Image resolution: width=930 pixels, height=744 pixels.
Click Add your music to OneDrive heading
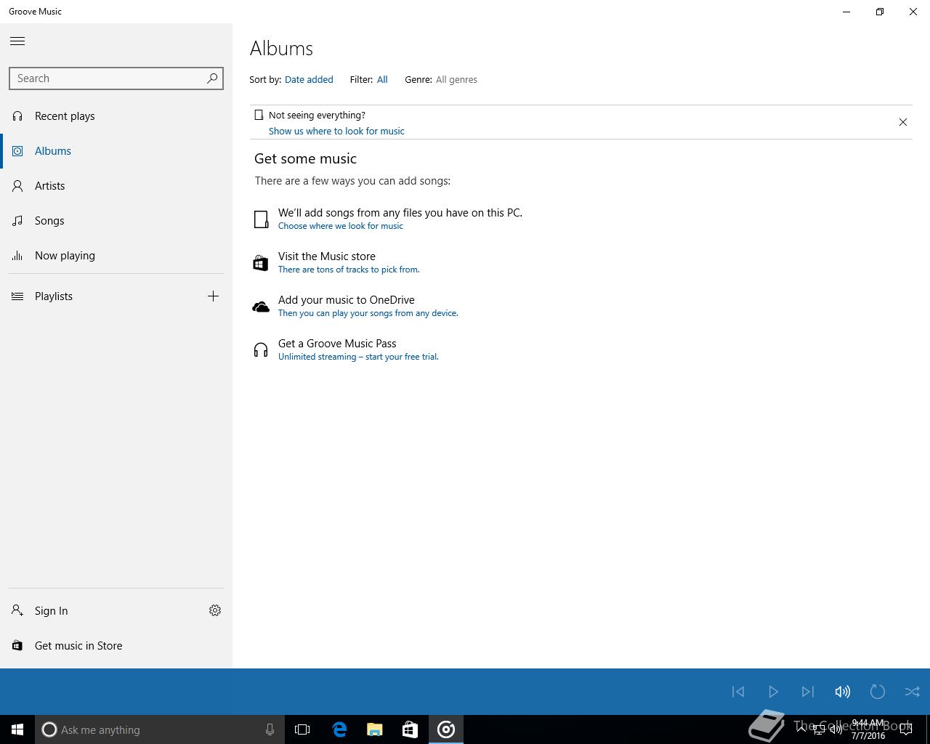[347, 300]
